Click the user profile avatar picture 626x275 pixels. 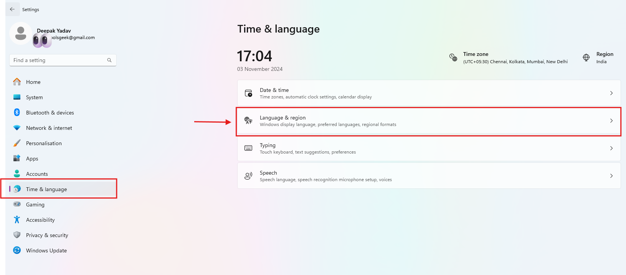(x=21, y=33)
